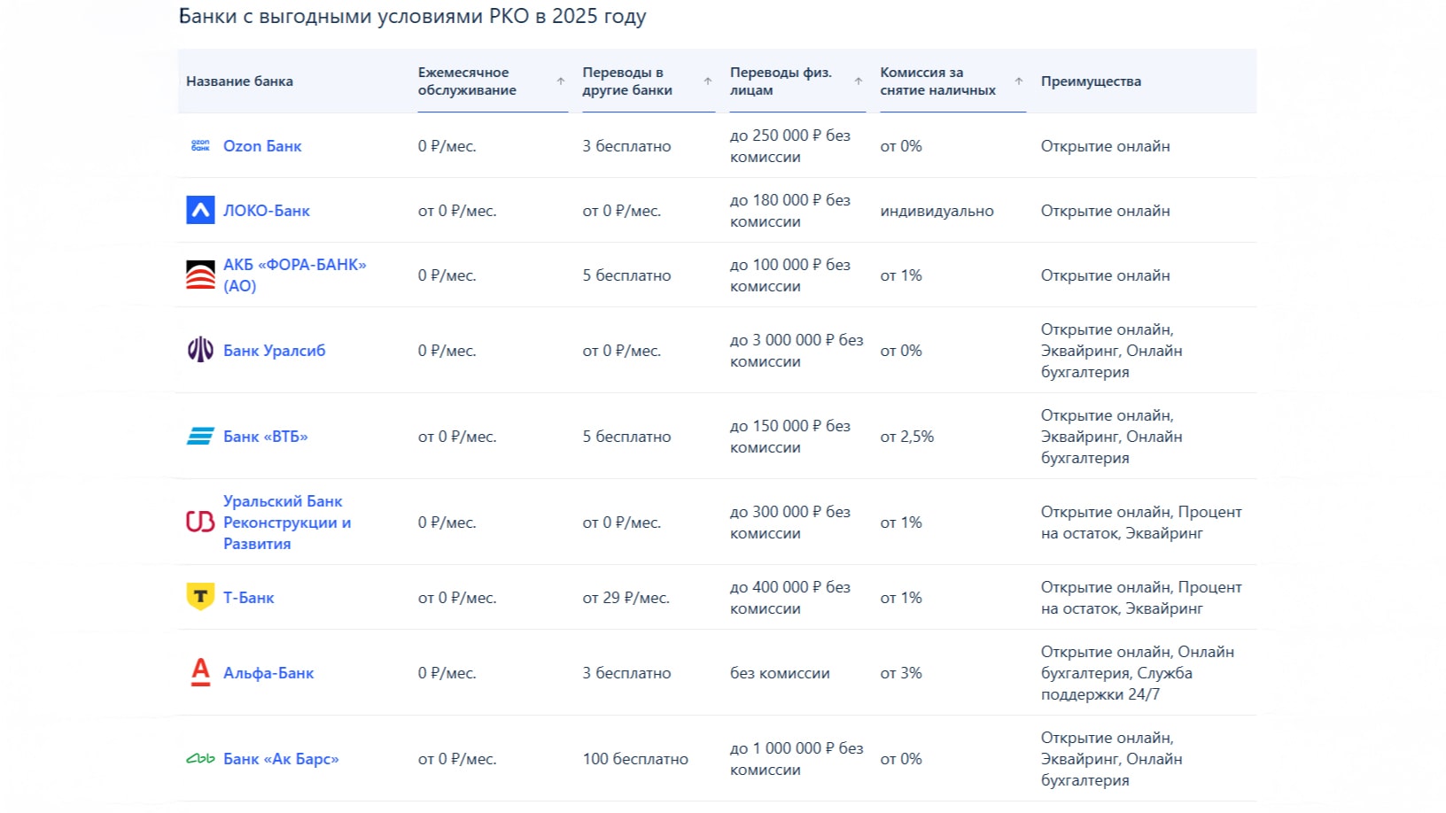Click the УБРиР red logo icon

[200, 523]
